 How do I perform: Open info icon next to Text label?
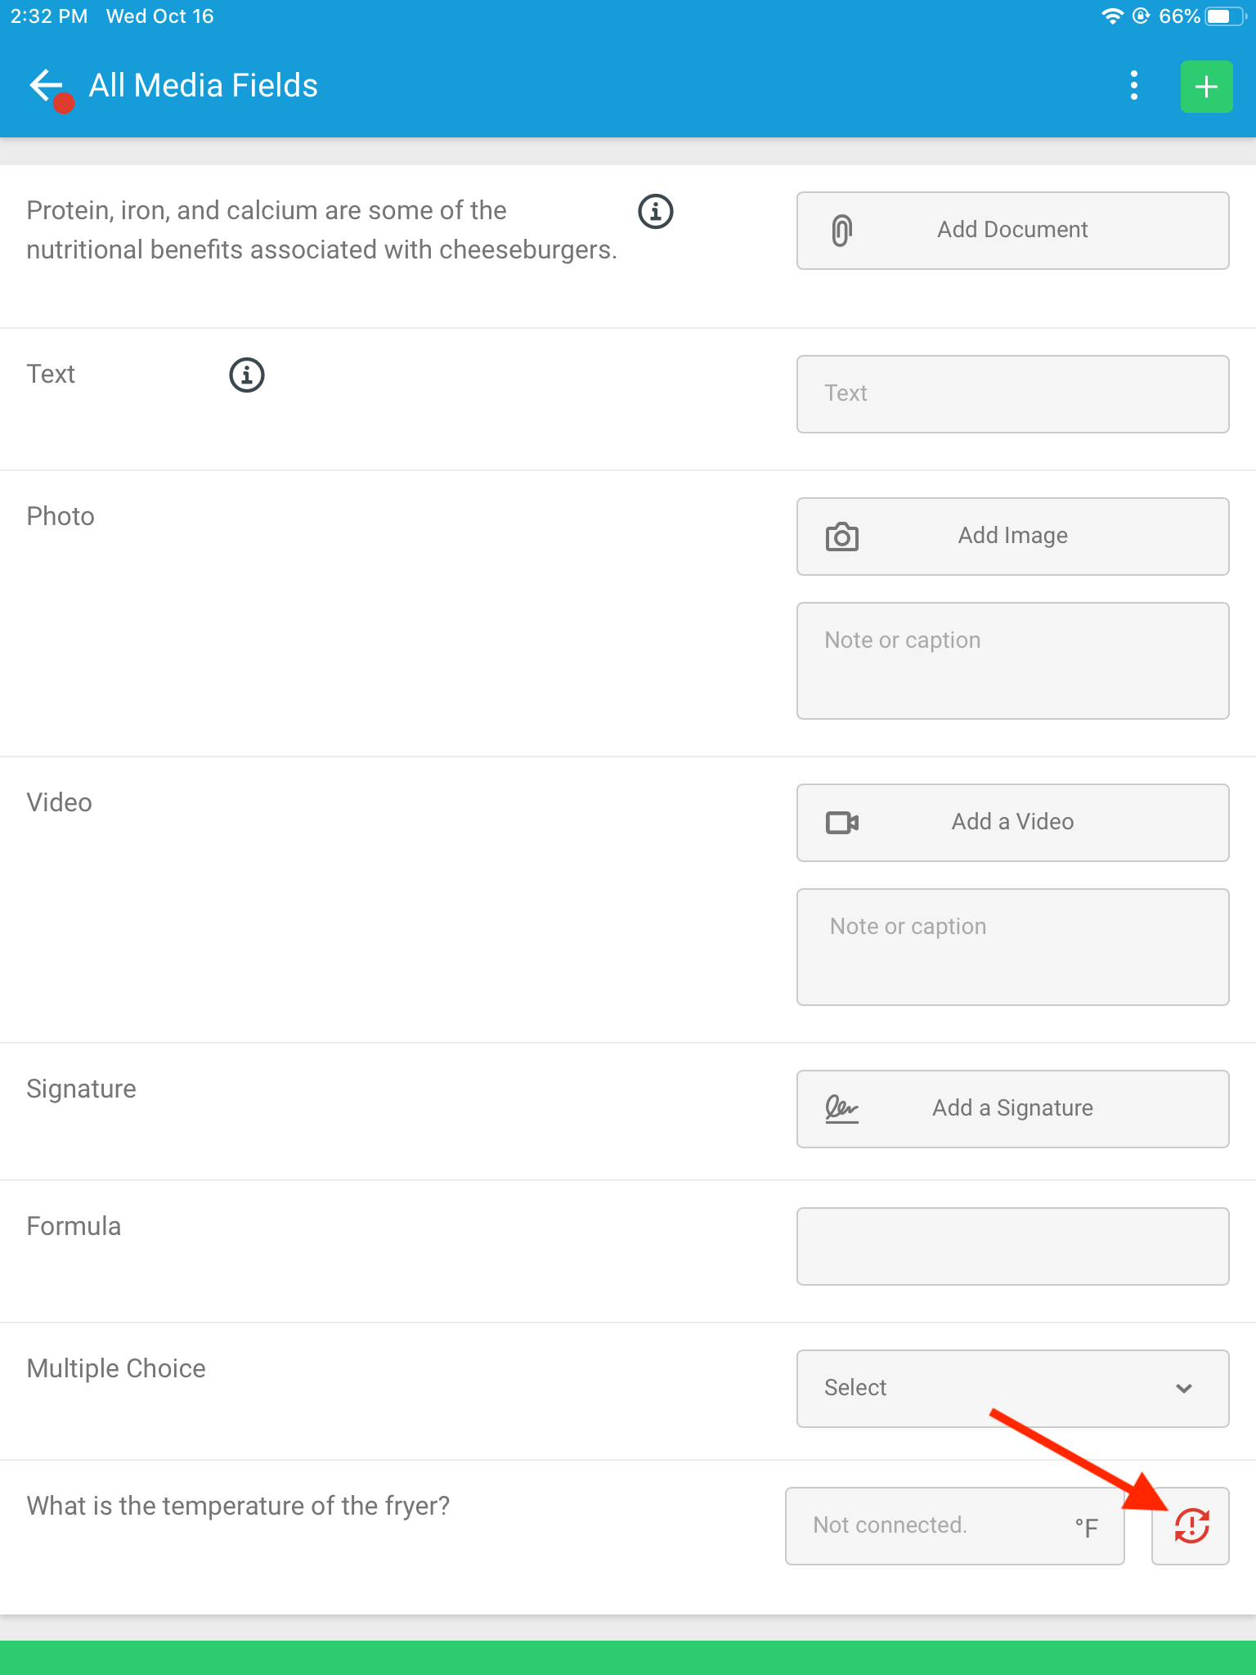[246, 375]
